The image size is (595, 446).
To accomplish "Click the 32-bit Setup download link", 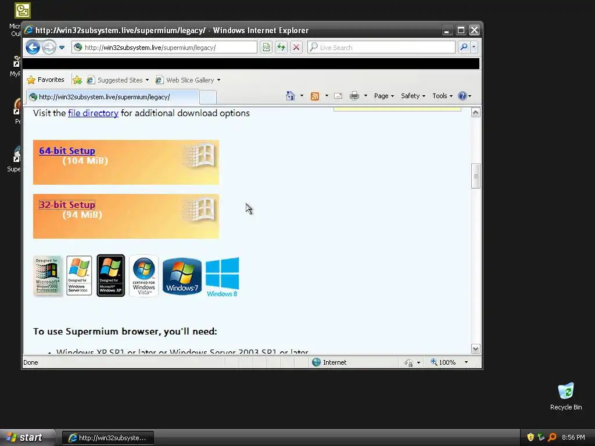I will [67, 205].
